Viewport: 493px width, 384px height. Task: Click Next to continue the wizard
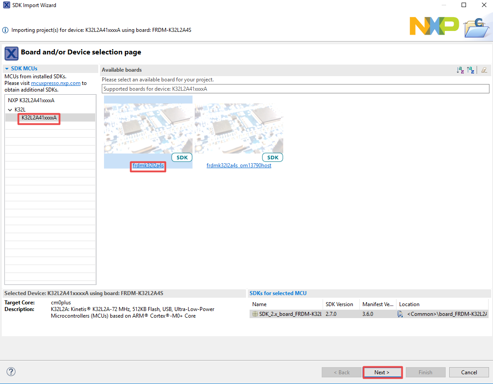coord(382,372)
